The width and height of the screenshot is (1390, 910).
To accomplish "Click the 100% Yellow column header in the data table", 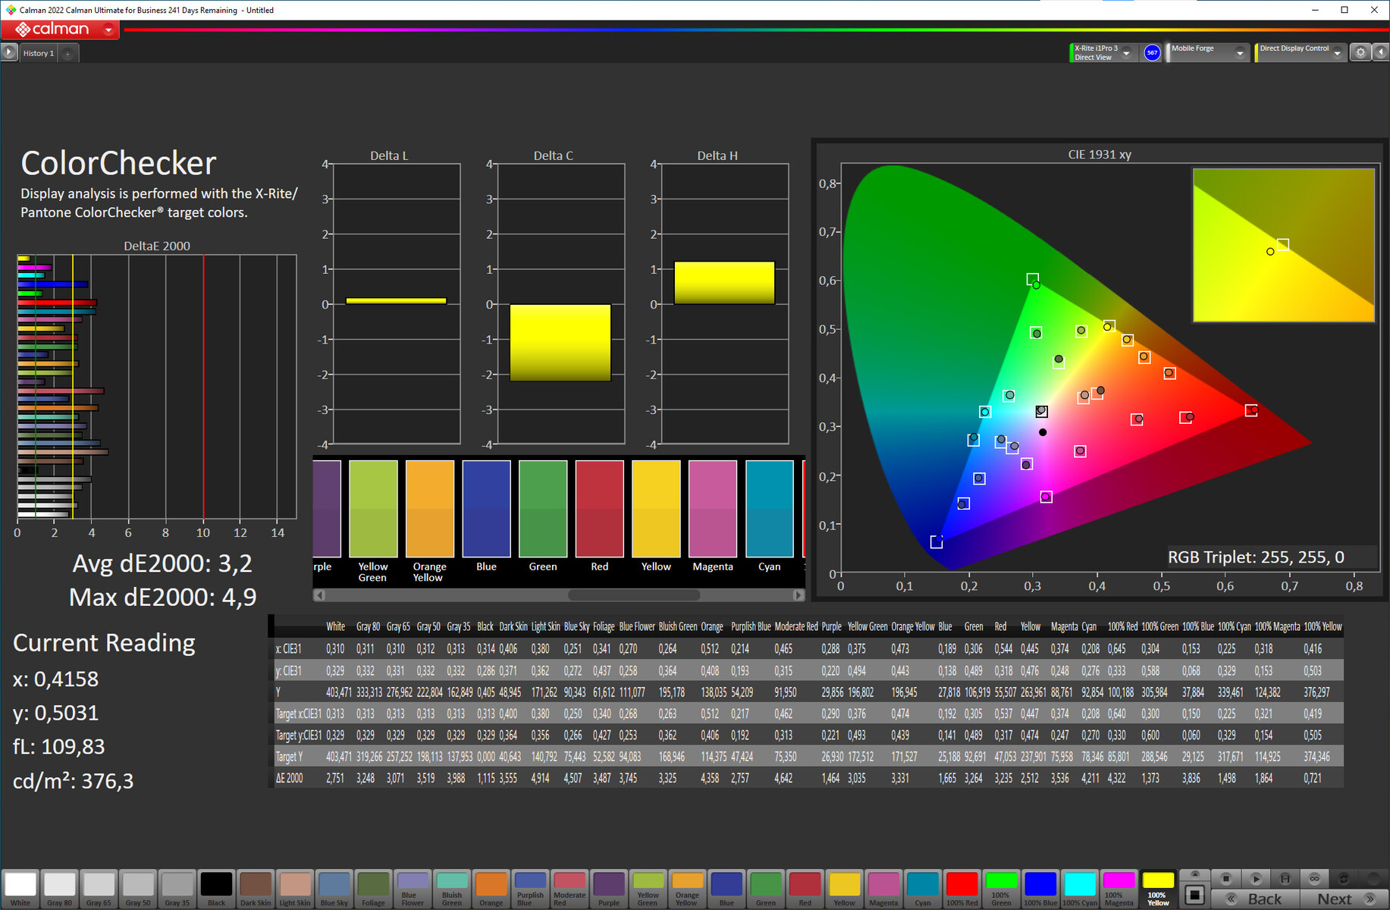I will click(x=1323, y=626).
